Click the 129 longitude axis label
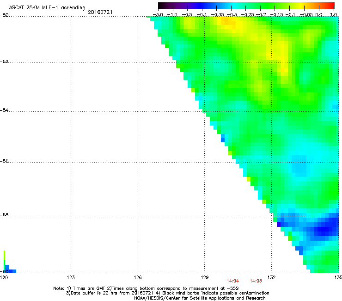The height and width of the screenshot is (301, 342). point(205,277)
